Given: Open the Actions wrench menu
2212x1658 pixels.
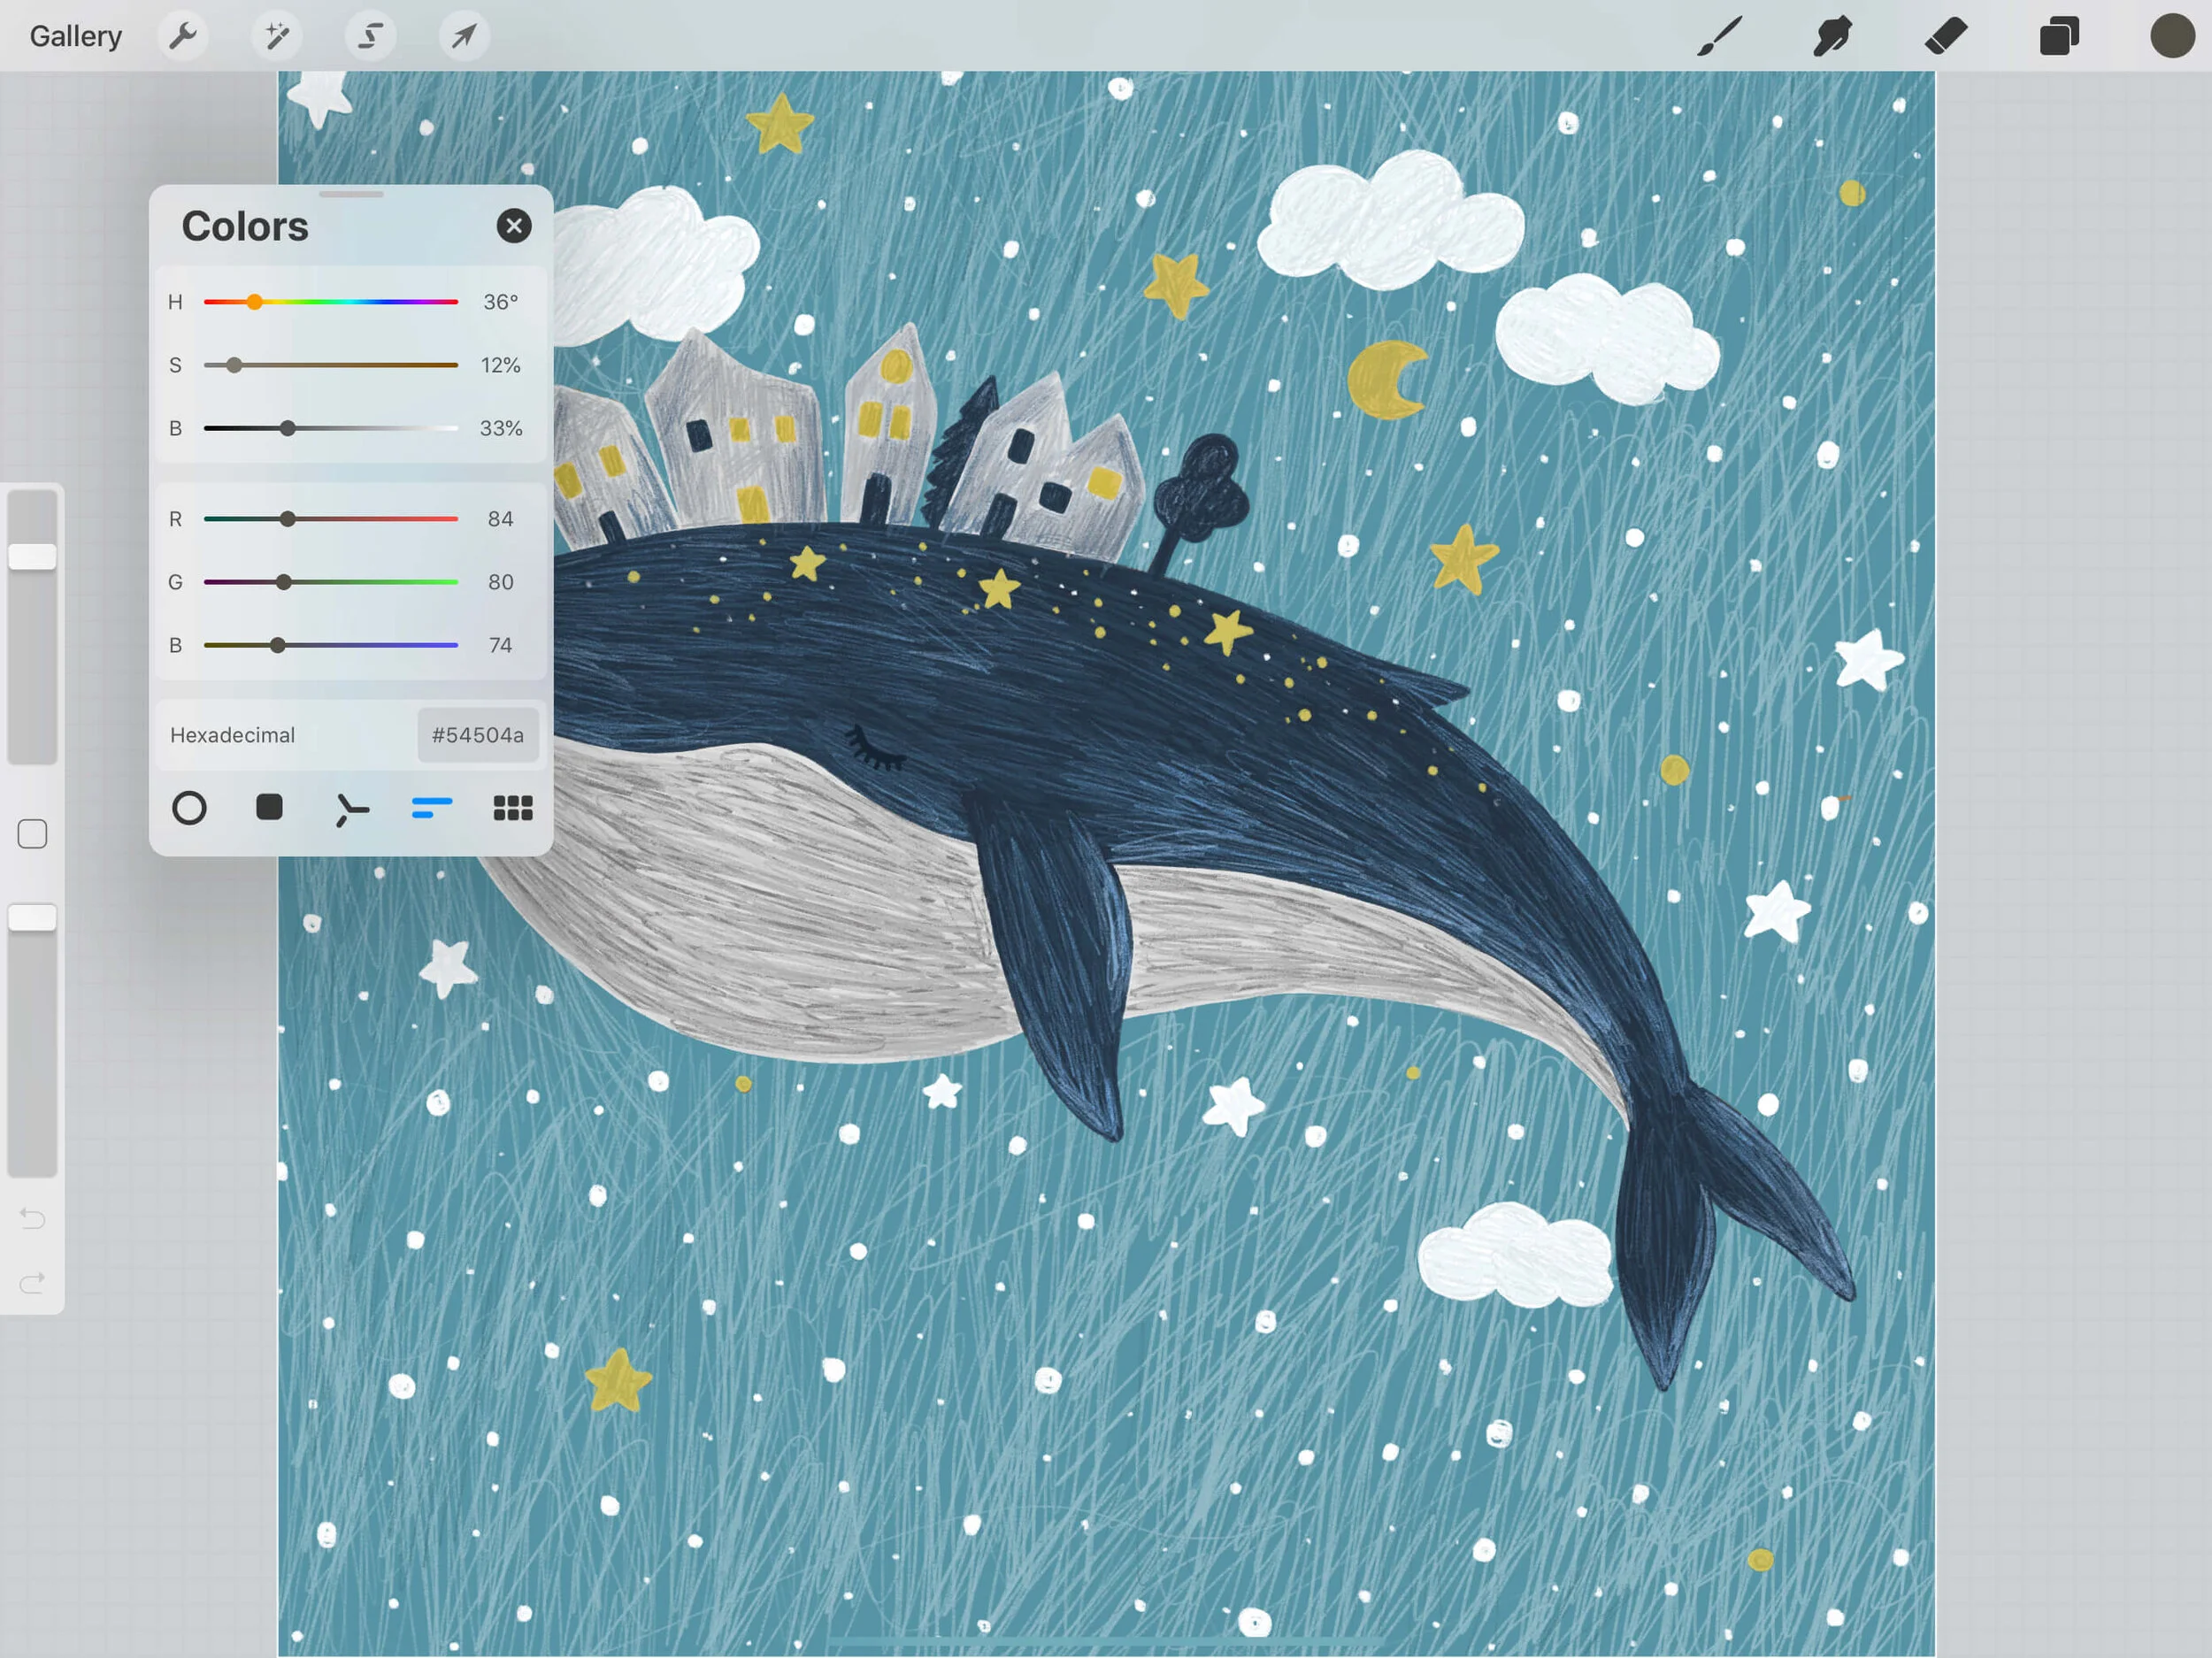Looking at the screenshot, I should point(183,37).
